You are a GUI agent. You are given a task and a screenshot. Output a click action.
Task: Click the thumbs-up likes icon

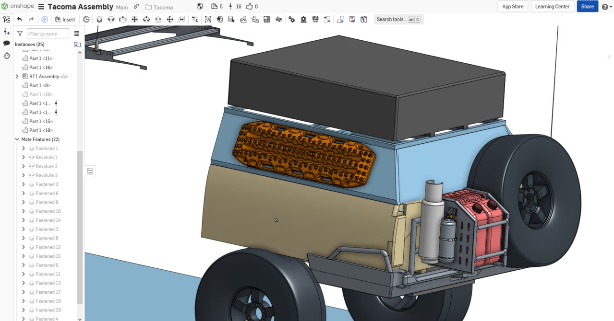(250, 7)
